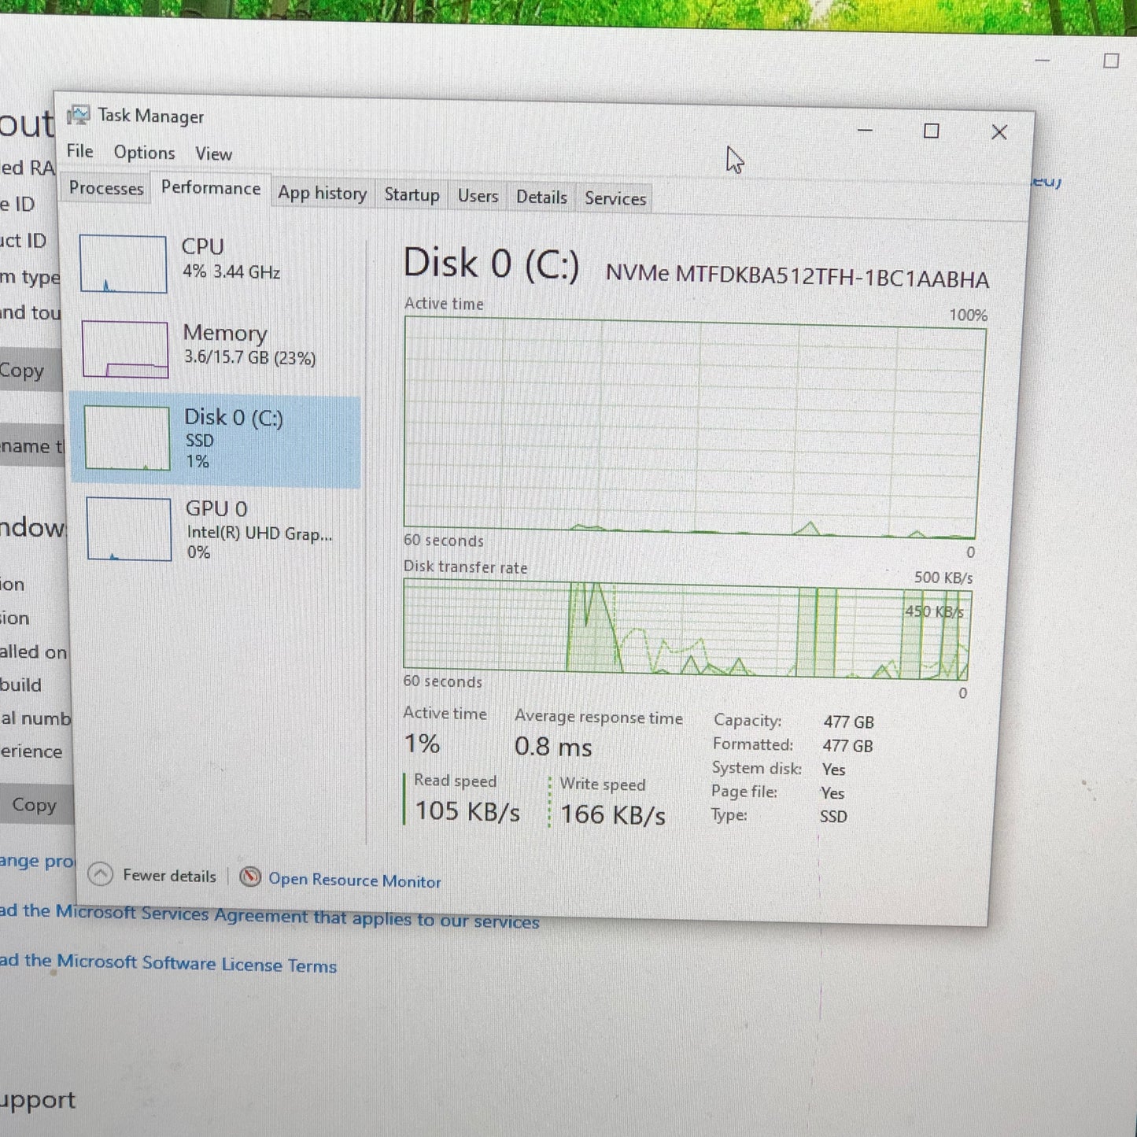
Task: Click the Formatted 477 GB value
Action: [x=847, y=746]
